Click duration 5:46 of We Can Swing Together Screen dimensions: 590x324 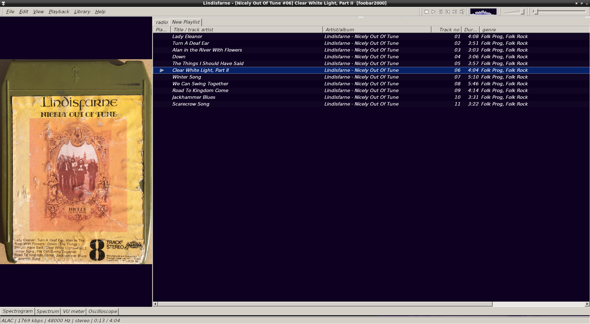click(473, 84)
